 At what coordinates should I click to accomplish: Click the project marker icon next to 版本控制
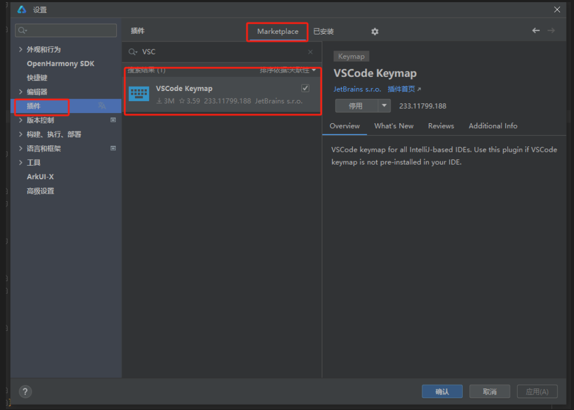(113, 120)
